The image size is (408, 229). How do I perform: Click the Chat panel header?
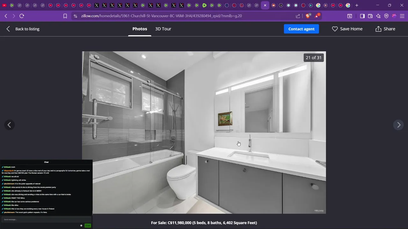[x=46, y=162]
